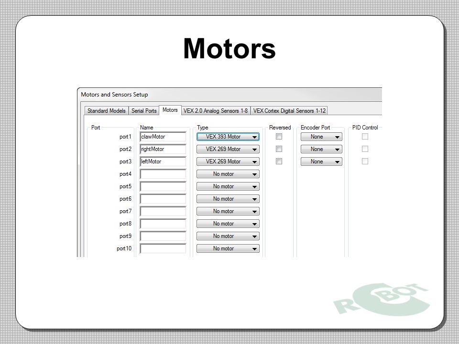The image size is (459, 344).
Task: Click the empty port7 name field
Action: pyautogui.click(x=163, y=211)
